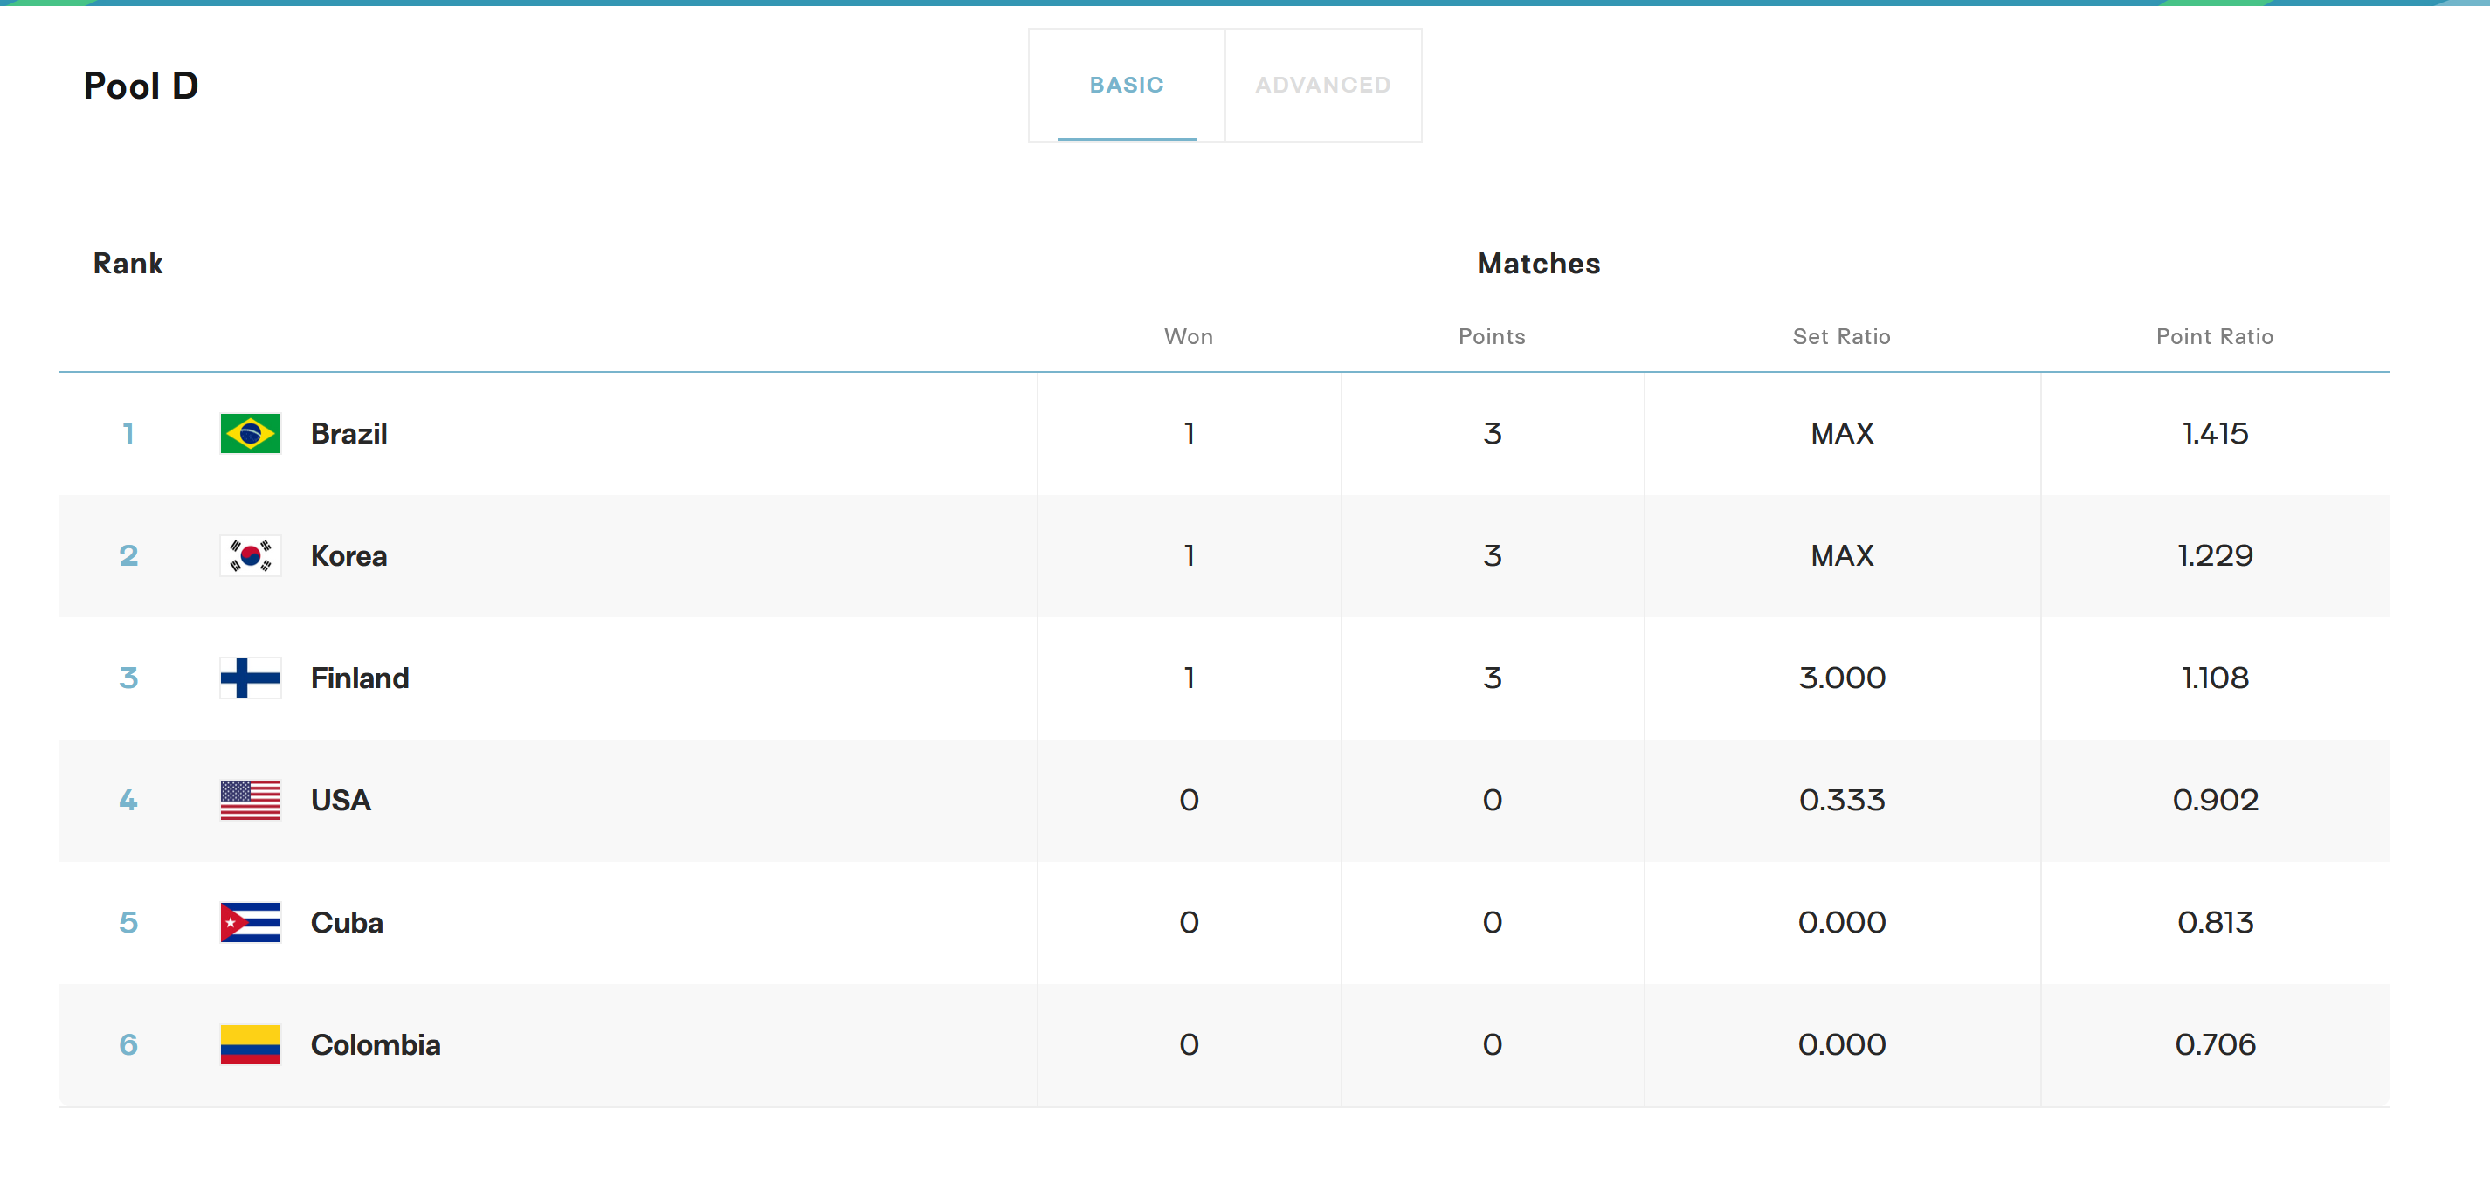Click the Brazil flag icon
This screenshot has width=2490, height=1184.
[x=251, y=433]
